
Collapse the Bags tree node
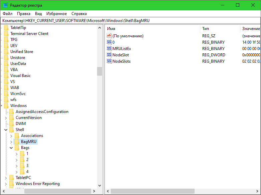click(x=11, y=148)
